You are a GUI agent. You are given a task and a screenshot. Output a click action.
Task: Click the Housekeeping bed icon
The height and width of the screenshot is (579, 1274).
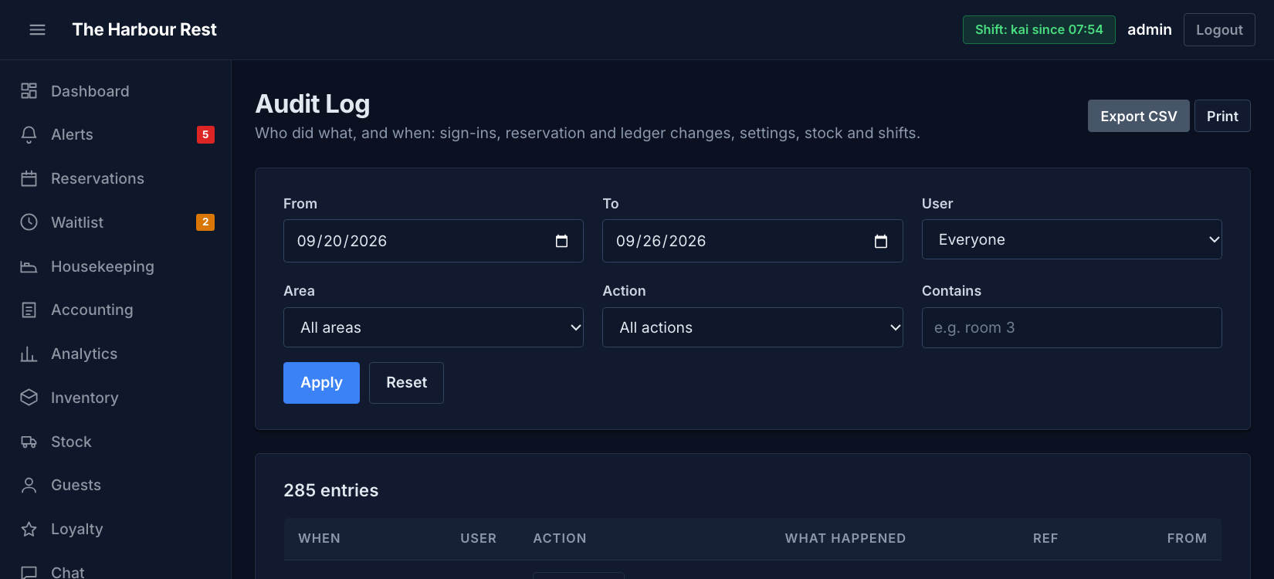coord(29,266)
